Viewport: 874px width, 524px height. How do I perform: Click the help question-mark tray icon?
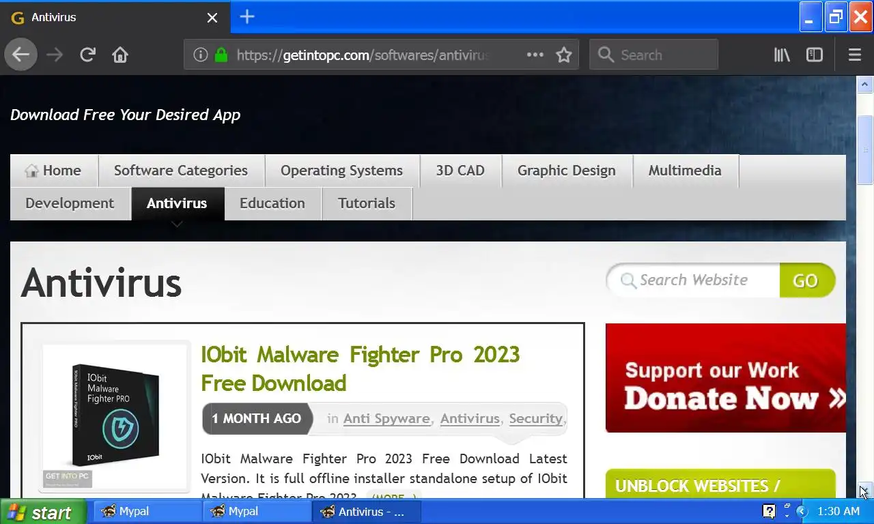click(x=769, y=511)
